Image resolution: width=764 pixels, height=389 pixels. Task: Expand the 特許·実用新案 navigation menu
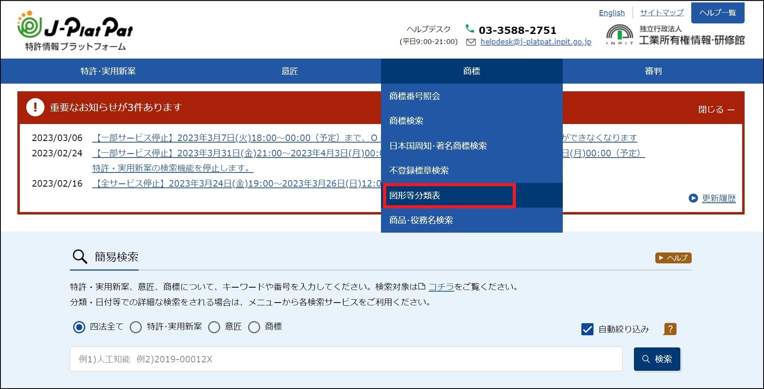pyautogui.click(x=108, y=71)
